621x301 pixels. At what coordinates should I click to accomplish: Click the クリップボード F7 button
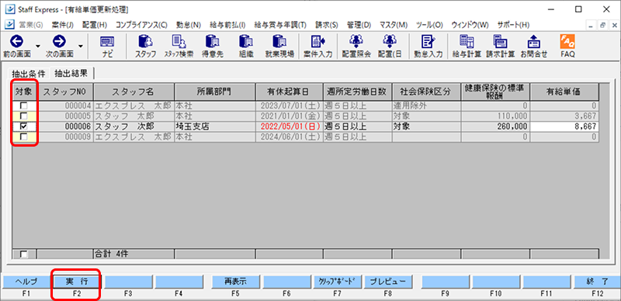coord(337,282)
